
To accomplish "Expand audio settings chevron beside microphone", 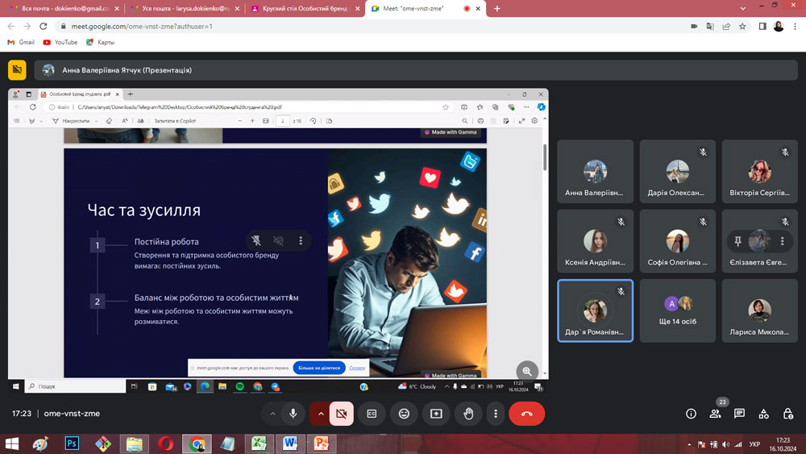I will [272, 414].
